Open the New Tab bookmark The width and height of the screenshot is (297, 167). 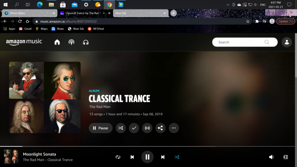coord(76,29)
